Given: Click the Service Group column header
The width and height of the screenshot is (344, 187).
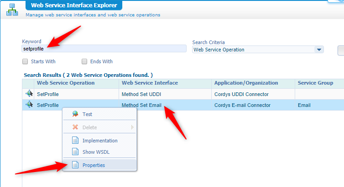Looking at the screenshot, I should pos(315,83).
